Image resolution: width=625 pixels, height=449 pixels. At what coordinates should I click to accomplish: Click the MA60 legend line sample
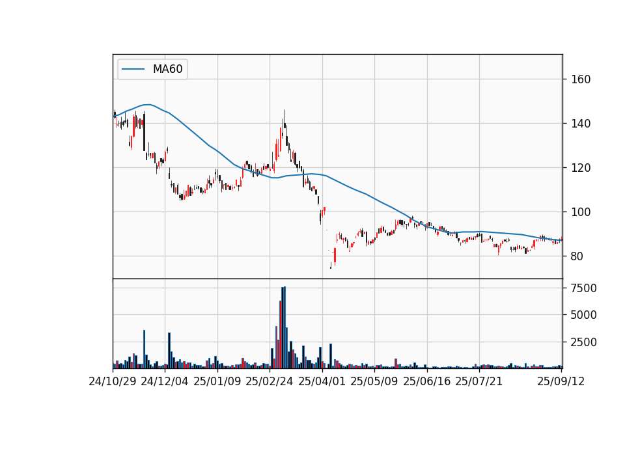click(x=133, y=69)
